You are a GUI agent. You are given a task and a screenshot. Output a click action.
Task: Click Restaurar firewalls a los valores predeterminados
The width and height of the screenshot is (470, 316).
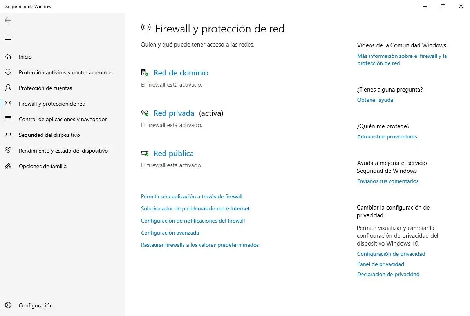coord(200,245)
